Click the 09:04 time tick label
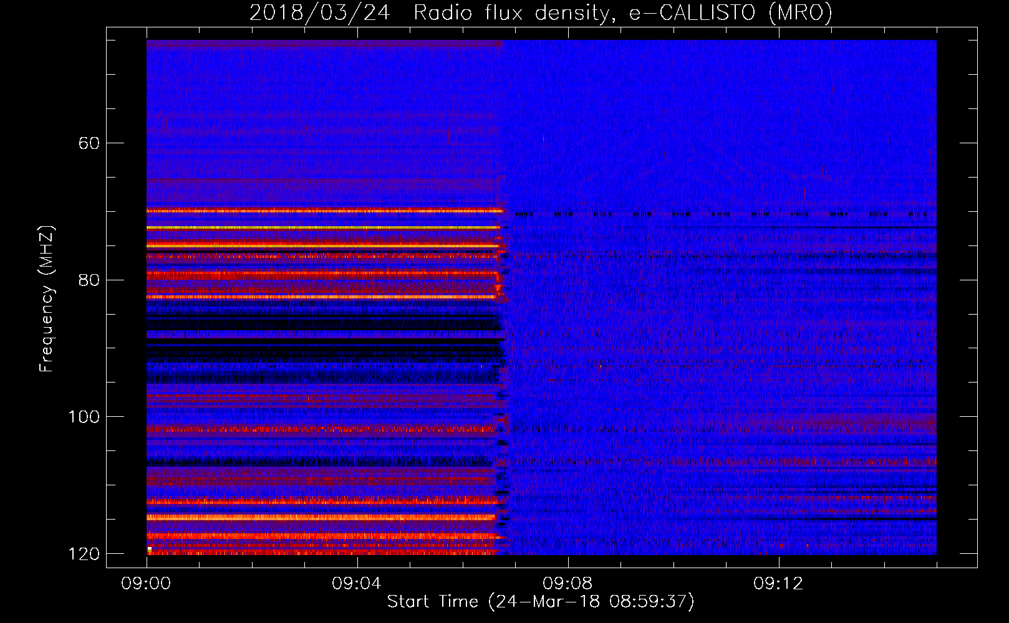1009x623 pixels. click(357, 584)
